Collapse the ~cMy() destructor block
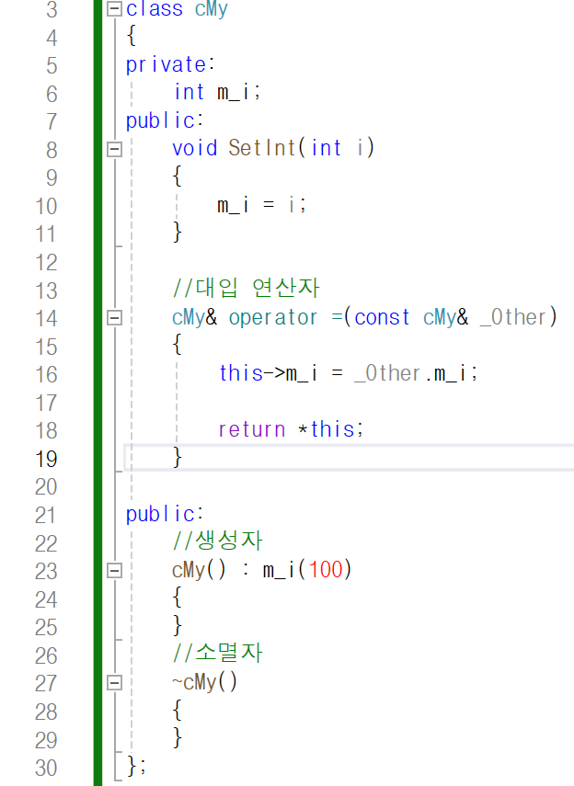This screenshot has width=574, height=786. pos(114,682)
